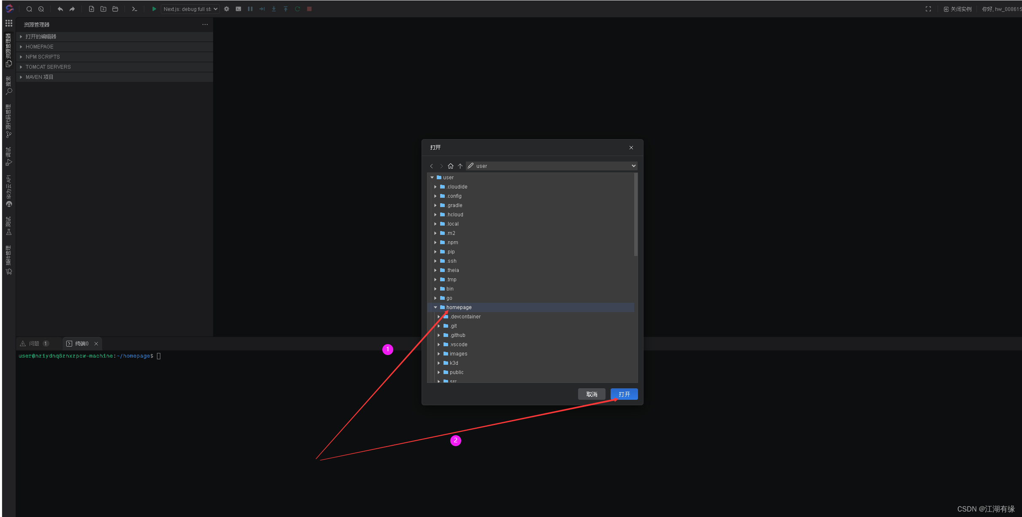1022x517 pixels.
Task: Go up one directory in dialog
Action: pyautogui.click(x=460, y=166)
